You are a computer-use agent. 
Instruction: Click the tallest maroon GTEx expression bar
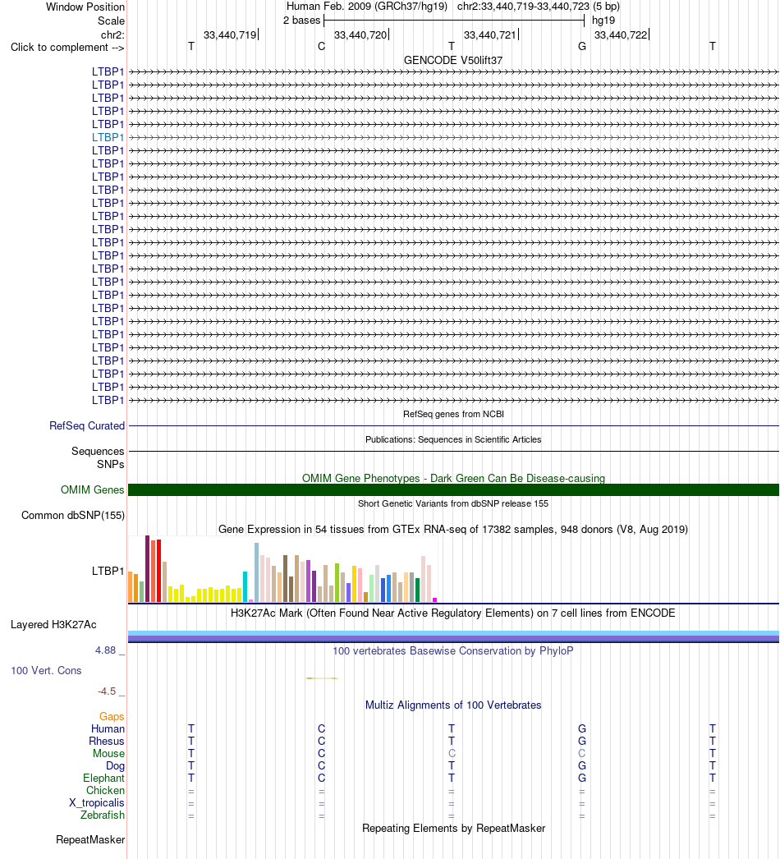pos(147,568)
